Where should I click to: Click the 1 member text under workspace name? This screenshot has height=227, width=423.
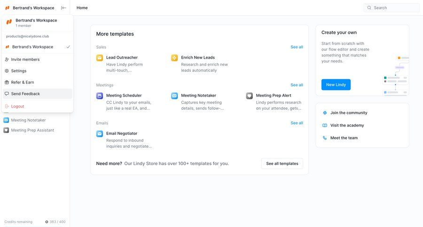tap(23, 26)
